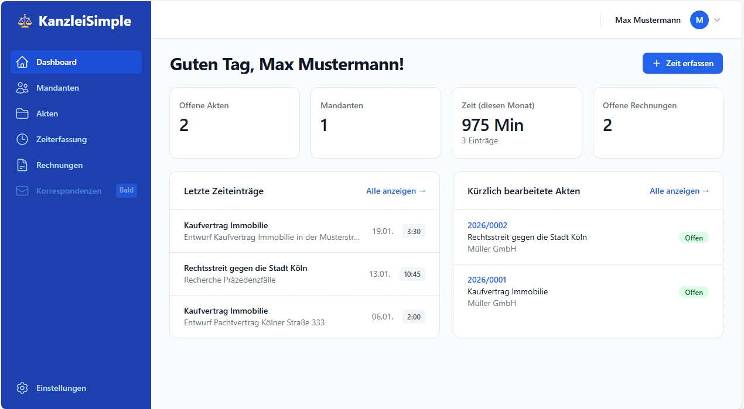
Task: Click the Korrespondenzen envelope icon
Action: [x=22, y=190]
